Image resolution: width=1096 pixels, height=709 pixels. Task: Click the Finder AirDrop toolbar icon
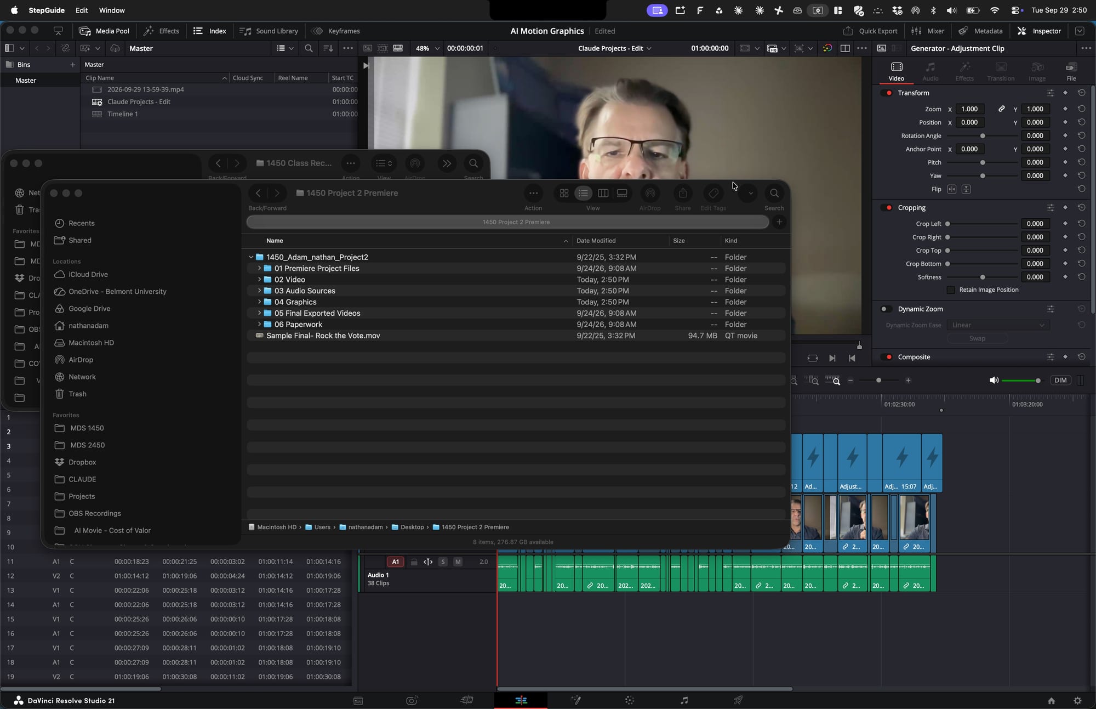pyautogui.click(x=650, y=193)
